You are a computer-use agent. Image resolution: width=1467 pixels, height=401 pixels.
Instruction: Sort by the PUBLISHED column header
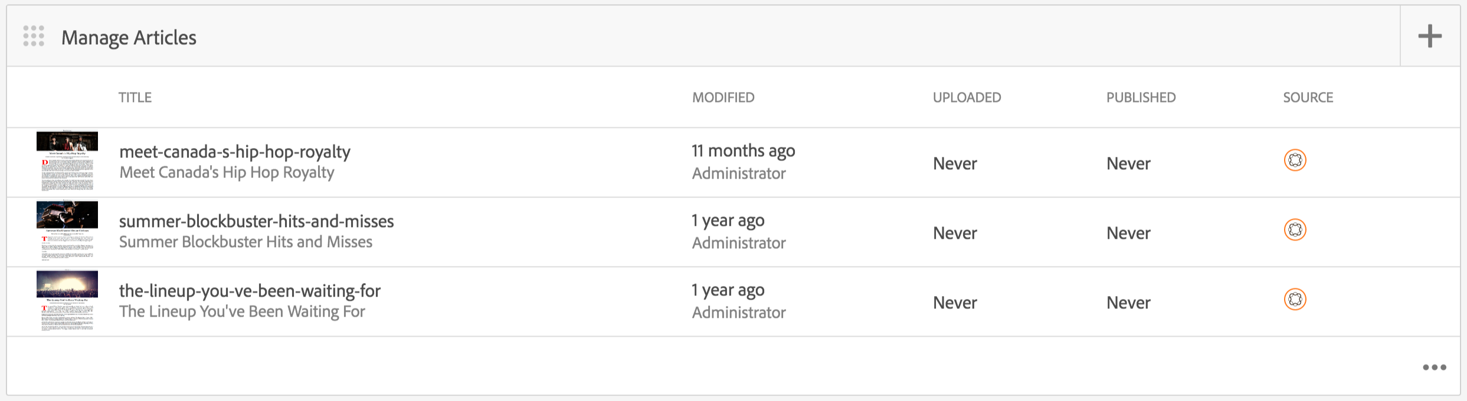point(1141,97)
